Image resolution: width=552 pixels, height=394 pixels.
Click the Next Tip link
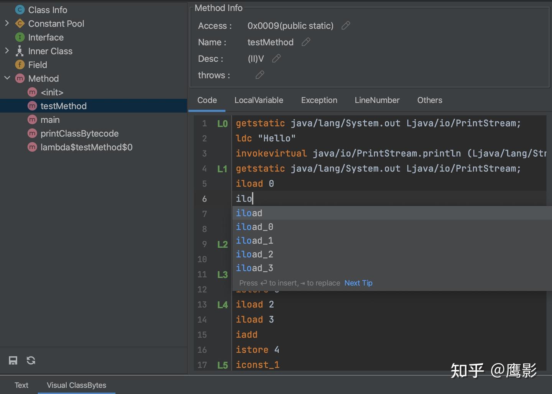pyautogui.click(x=358, y=283)
